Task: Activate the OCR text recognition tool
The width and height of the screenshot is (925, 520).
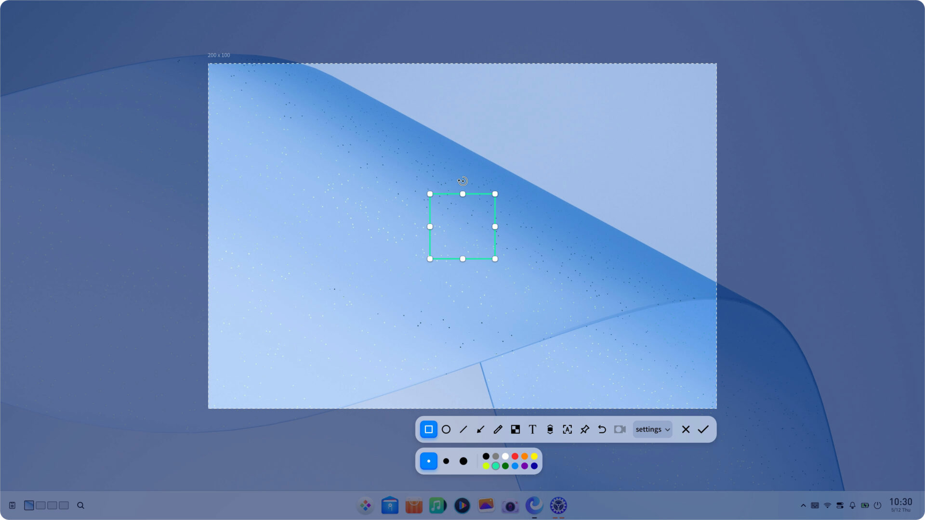Action: point(567,429)
